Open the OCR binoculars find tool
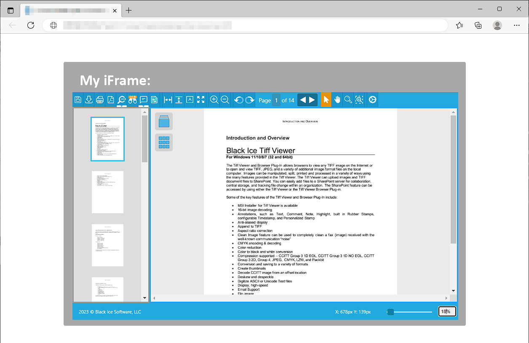Viewport: 529px width, 343px height. 133,100
